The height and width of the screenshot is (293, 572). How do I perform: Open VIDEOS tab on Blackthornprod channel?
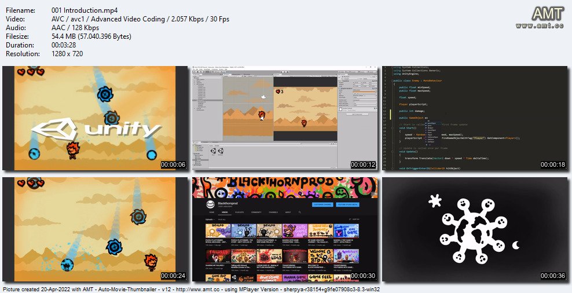pos(225,212)
